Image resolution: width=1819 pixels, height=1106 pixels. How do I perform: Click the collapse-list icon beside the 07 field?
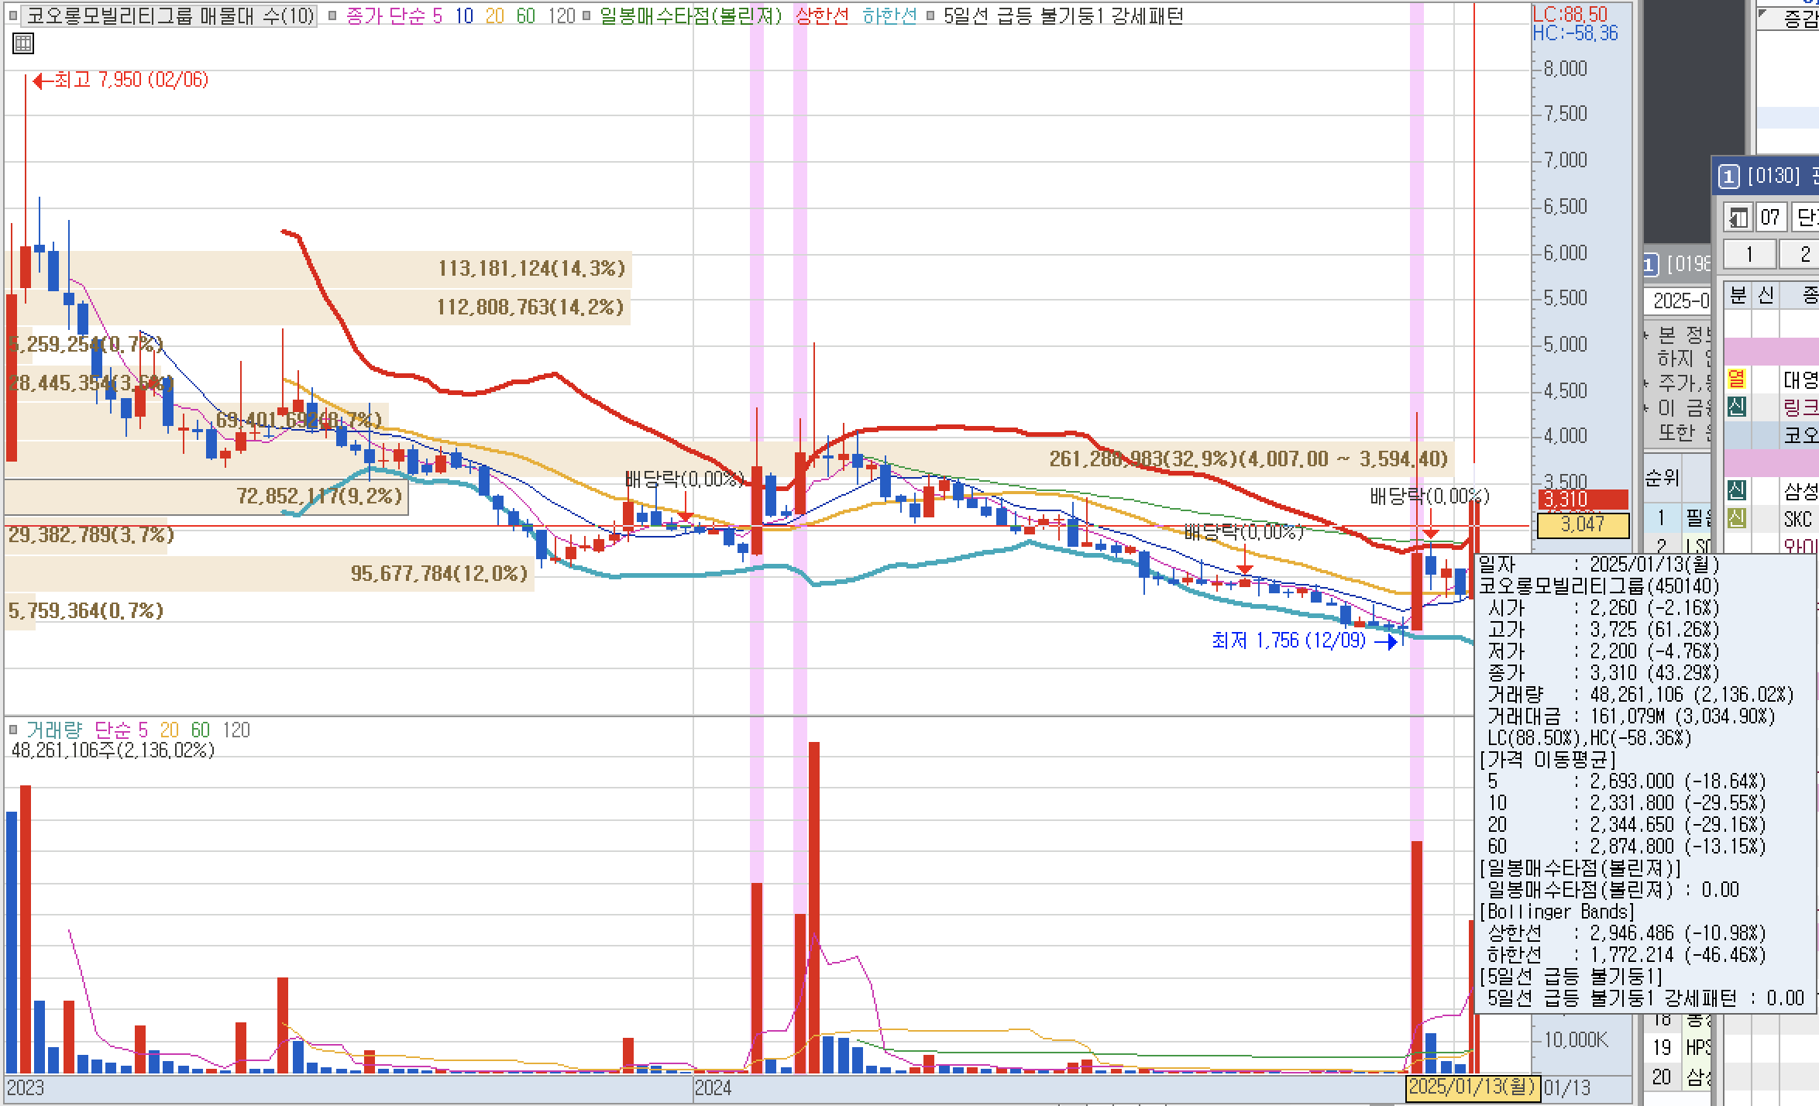point(1738,218)
